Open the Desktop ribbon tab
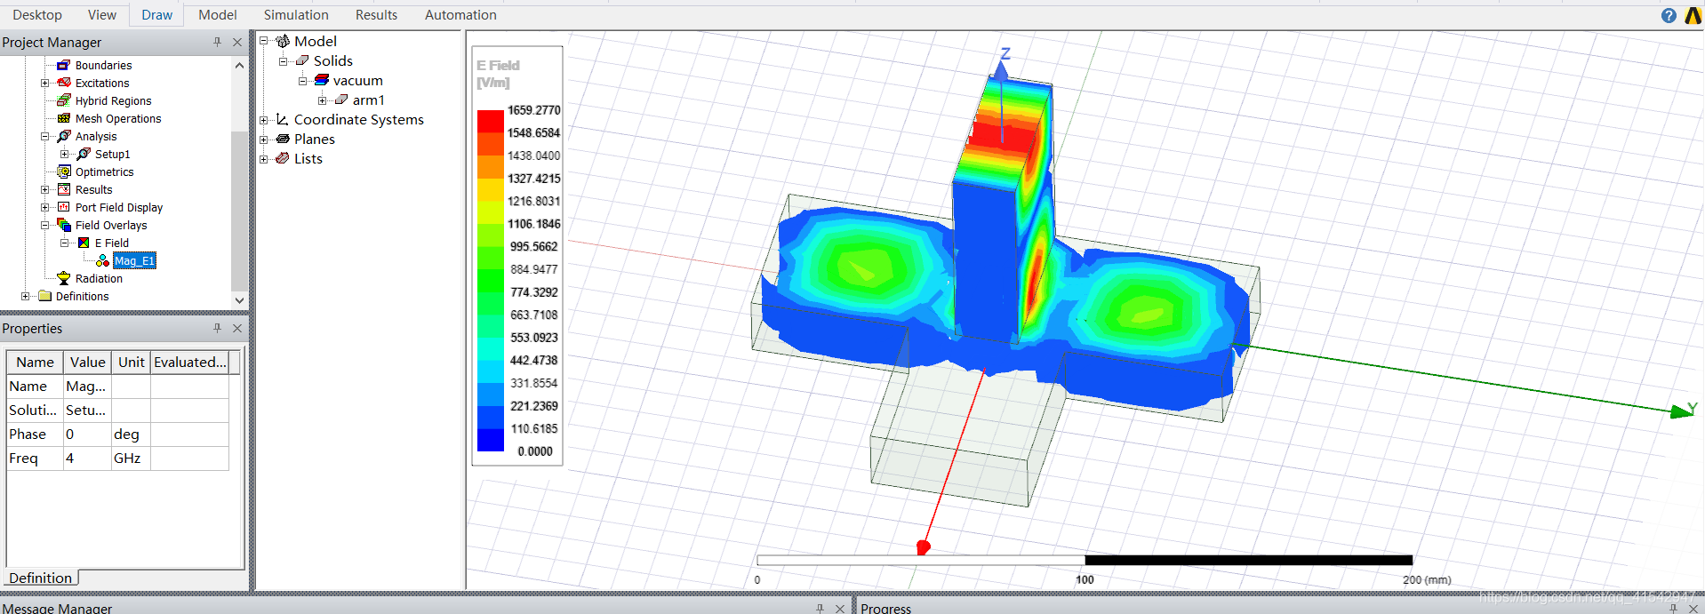The height and width of the screenshot is (614, 1705). coord(37,15)
